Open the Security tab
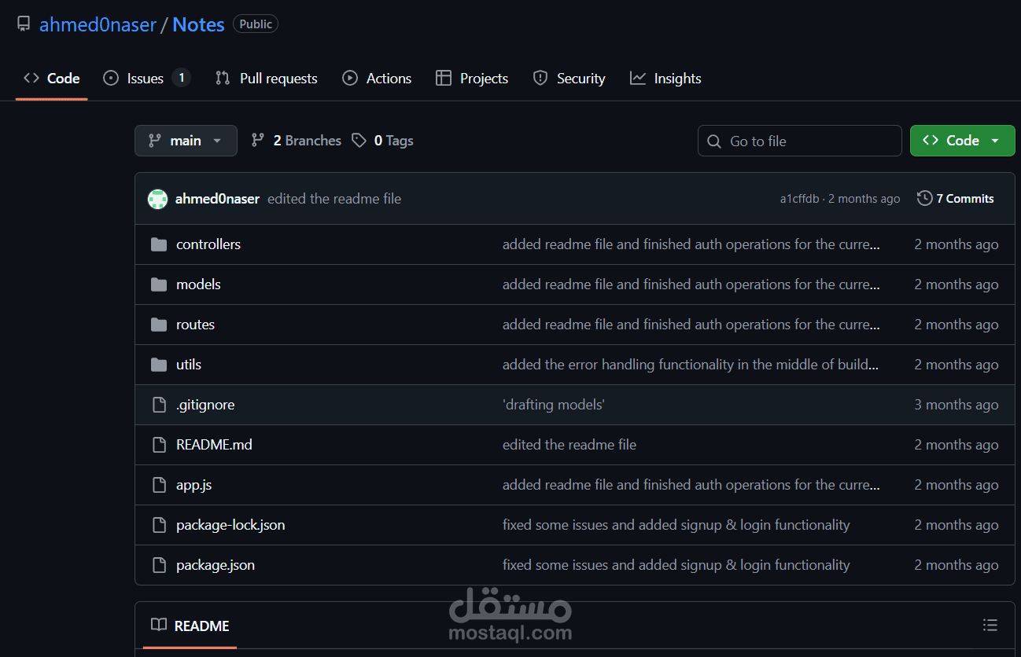This screenshot has height=657, width=1021. pos(569,79)
